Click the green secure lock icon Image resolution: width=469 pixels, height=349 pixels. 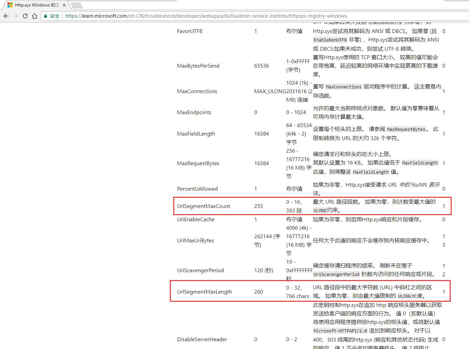(46, 16)
